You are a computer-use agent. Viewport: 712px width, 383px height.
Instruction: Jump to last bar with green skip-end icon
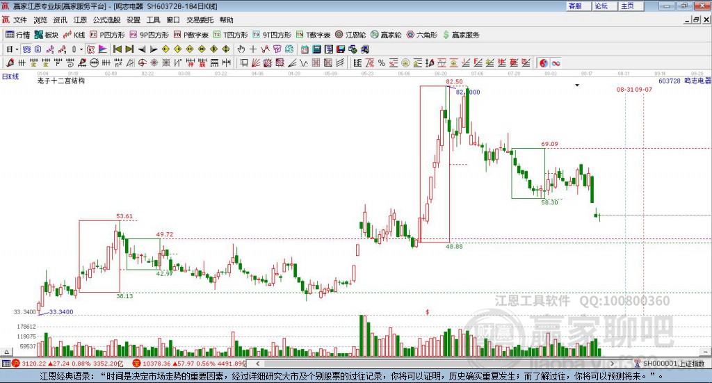(x=129, y=49)
